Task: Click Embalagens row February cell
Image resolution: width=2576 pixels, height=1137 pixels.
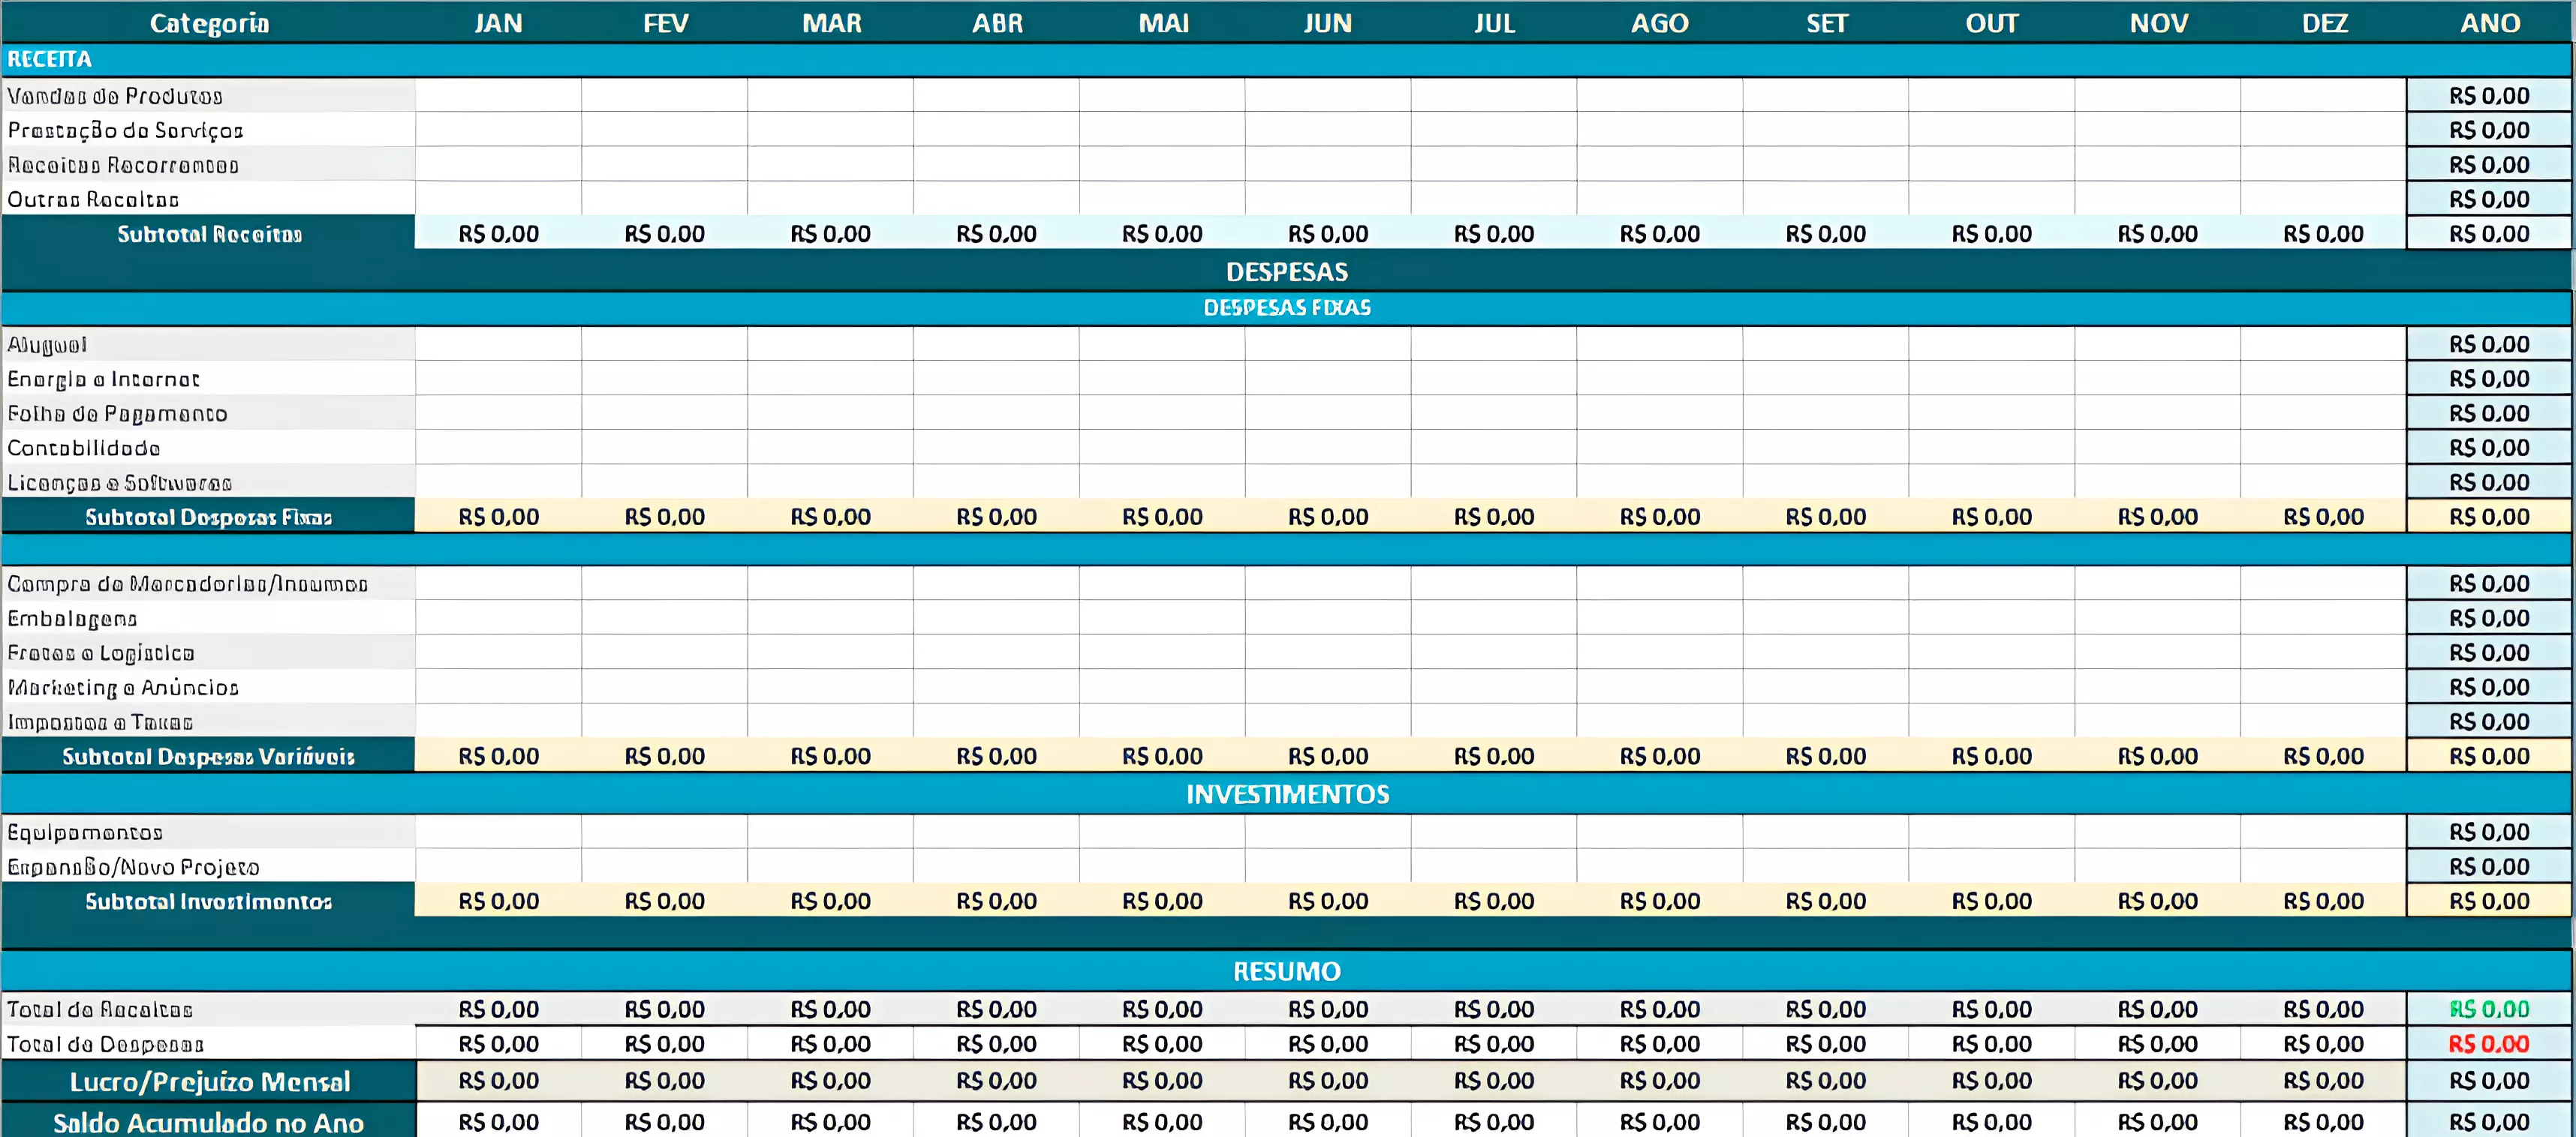Action: (664, 617)
